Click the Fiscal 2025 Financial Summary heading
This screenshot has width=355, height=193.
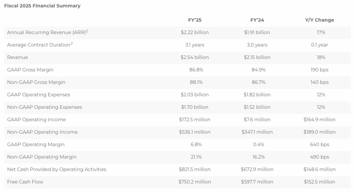click(x=42, y=6)
